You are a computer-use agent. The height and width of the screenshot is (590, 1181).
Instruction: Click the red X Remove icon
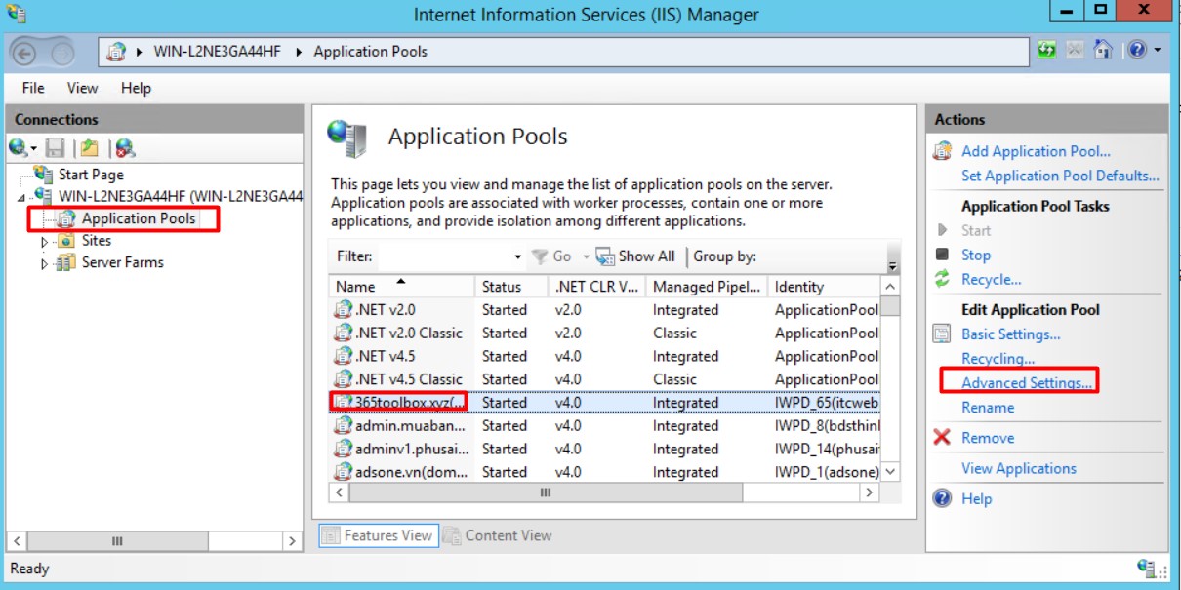point(942,438)
